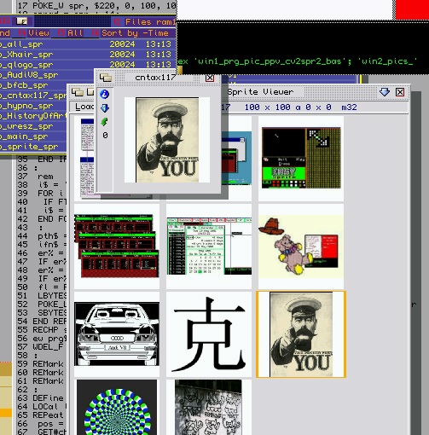
Task: Open the View menu in Files window
Action: (38, 33)
